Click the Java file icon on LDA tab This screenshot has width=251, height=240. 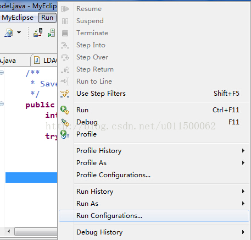37,61
